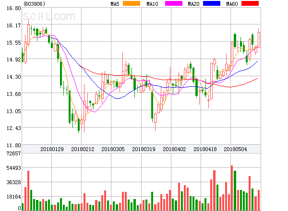Click the 20180402 date label

pyautogui.click(x=174, y=149)
